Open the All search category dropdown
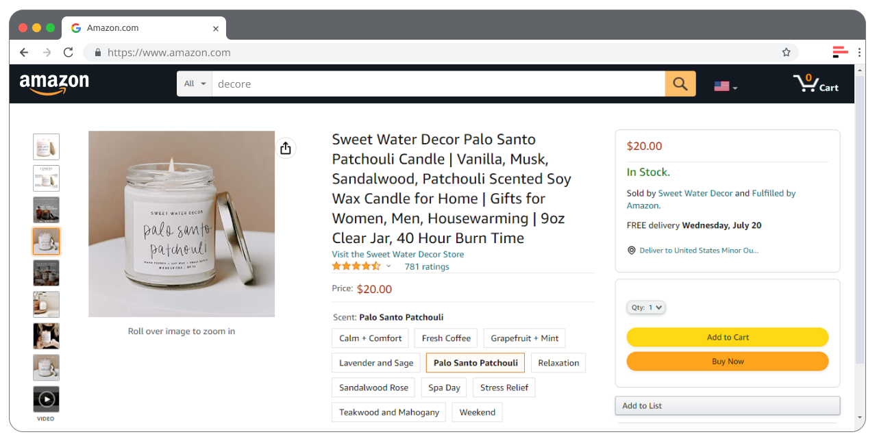This screenshot has width=877, height=441. pyautogui.click(x=194, y=83)
